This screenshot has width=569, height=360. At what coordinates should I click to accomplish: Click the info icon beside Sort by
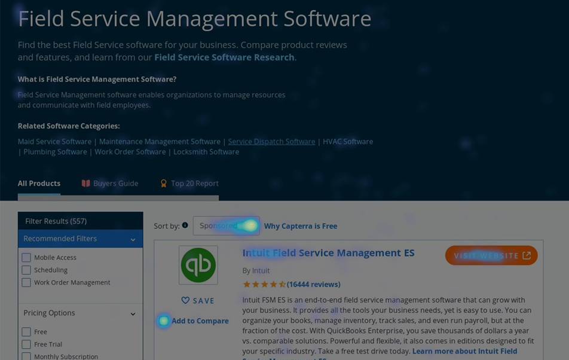(185, 225)
